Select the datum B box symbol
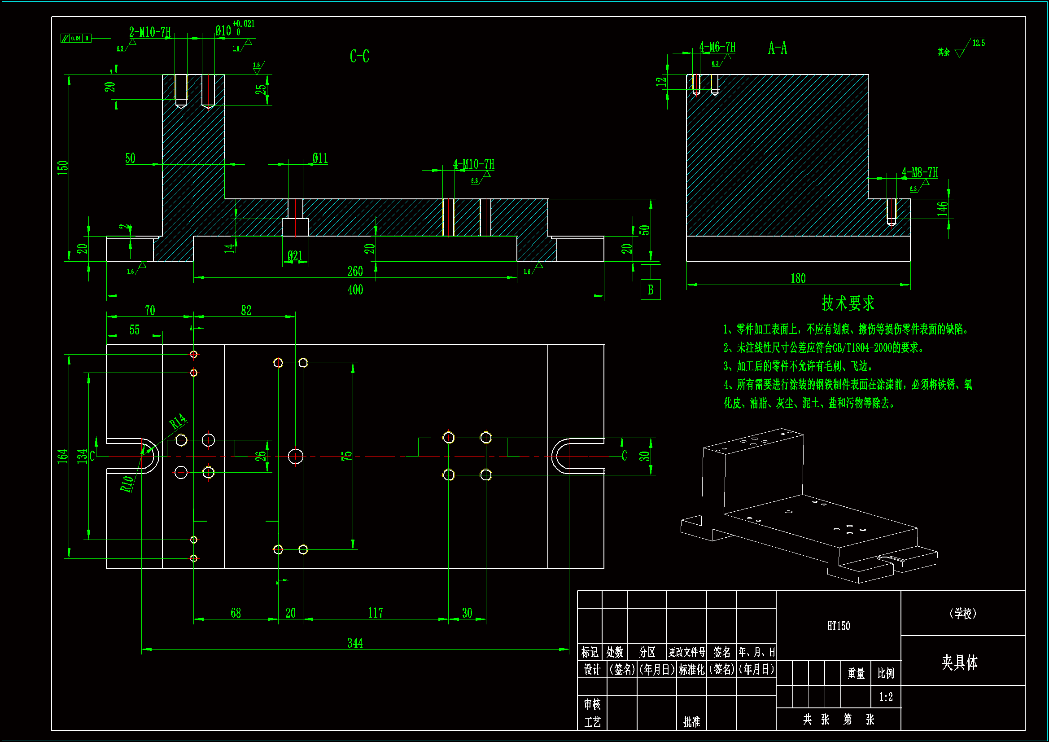The height and width of the screenshot is (742, 1049). (x=650, y=290)
